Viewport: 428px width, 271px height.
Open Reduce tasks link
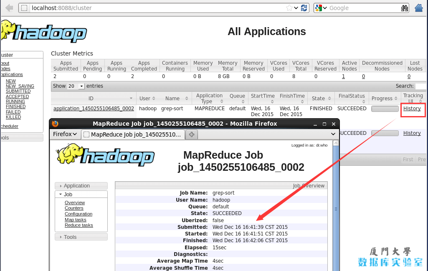[x=79, y=225]
